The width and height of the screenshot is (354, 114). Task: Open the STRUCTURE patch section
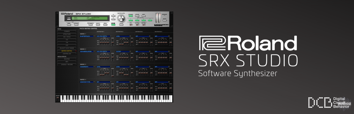click(67, 34)
